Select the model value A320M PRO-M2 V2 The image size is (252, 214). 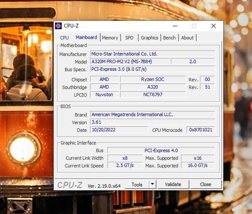130,61
